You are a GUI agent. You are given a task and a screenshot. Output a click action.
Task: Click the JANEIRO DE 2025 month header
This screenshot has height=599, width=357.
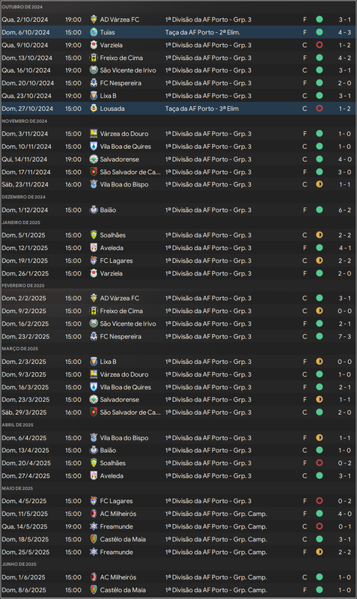coord(21,222)
